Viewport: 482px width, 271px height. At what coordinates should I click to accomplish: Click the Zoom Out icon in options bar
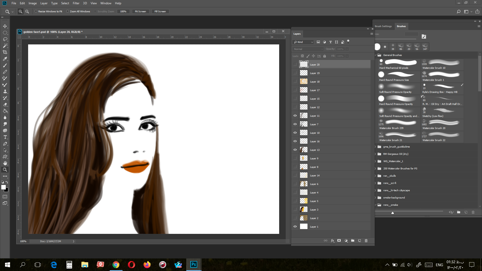[27, 12]
